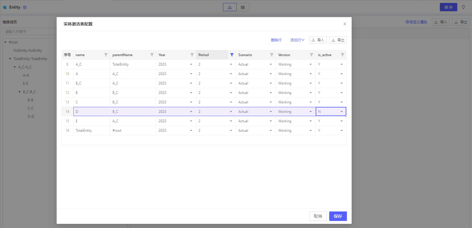Viewport: 472px width, 228px height.
Task: Open the active Period column filter
Action: point(232,55)
